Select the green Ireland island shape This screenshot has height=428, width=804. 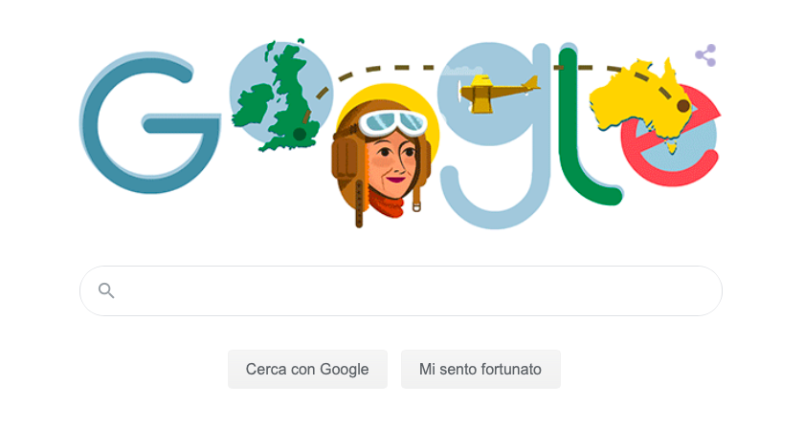[x=253, y=105]
